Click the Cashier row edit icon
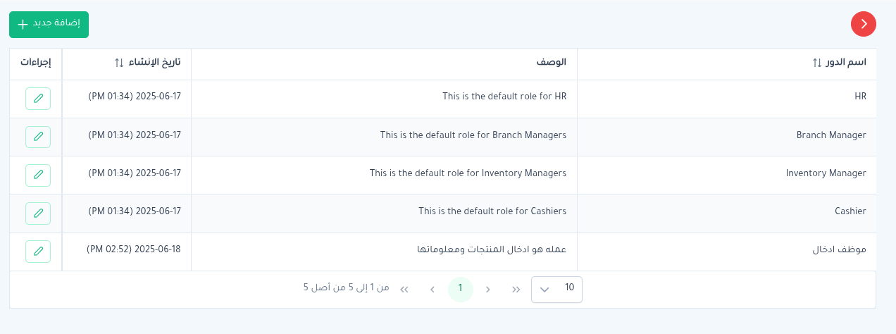 (38, 212)
